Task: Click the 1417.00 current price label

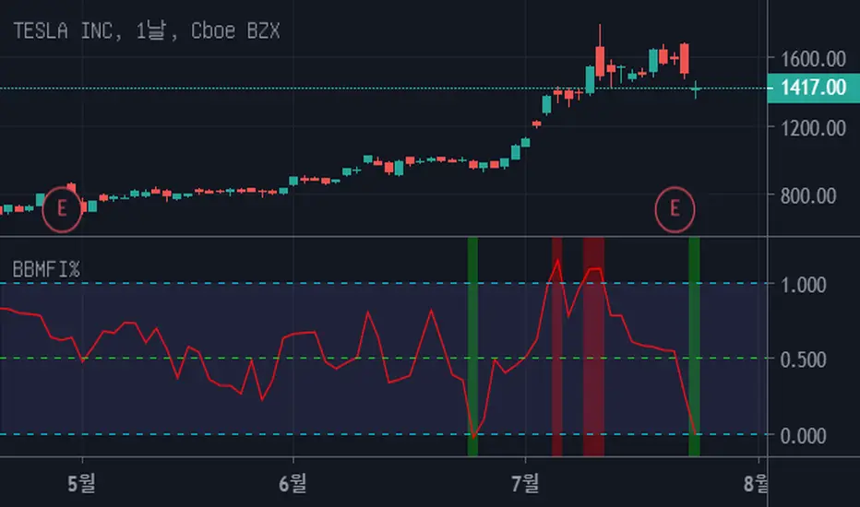Action: [813, 88]
